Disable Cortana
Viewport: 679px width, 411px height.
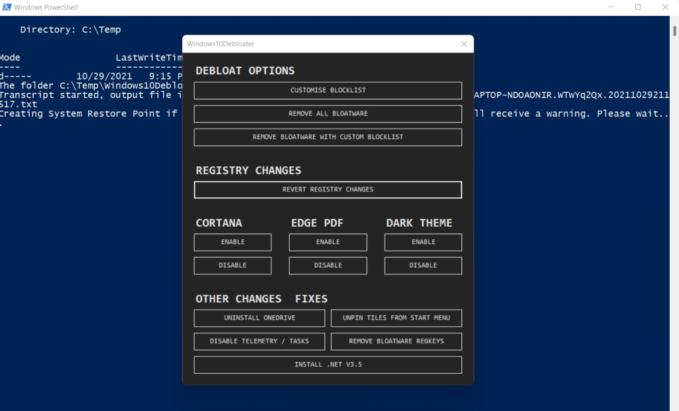(x=233, y=265)
